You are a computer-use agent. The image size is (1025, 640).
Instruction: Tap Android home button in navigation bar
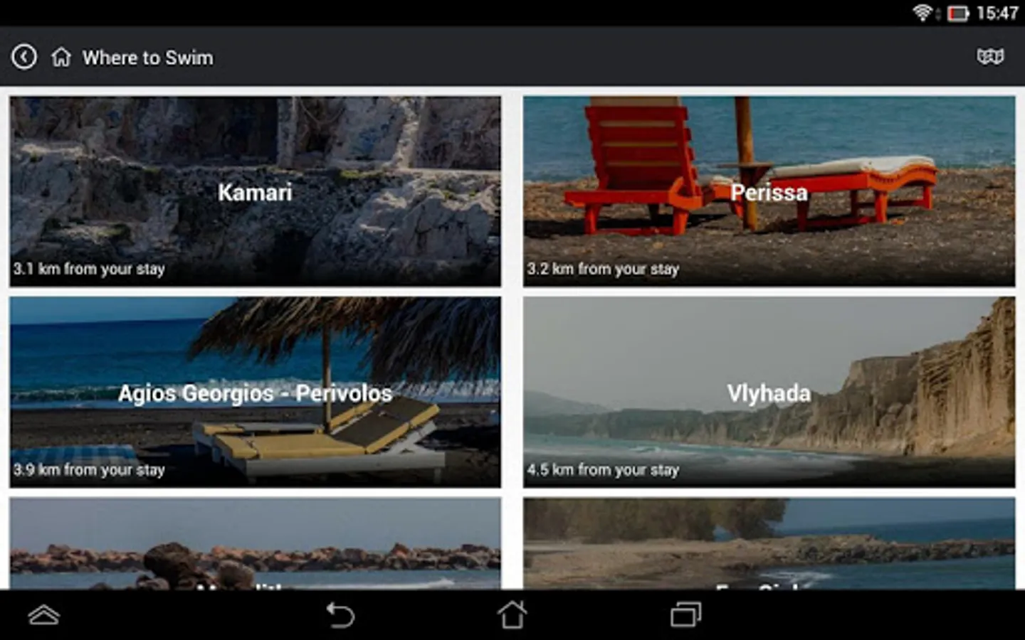(512, 614)
